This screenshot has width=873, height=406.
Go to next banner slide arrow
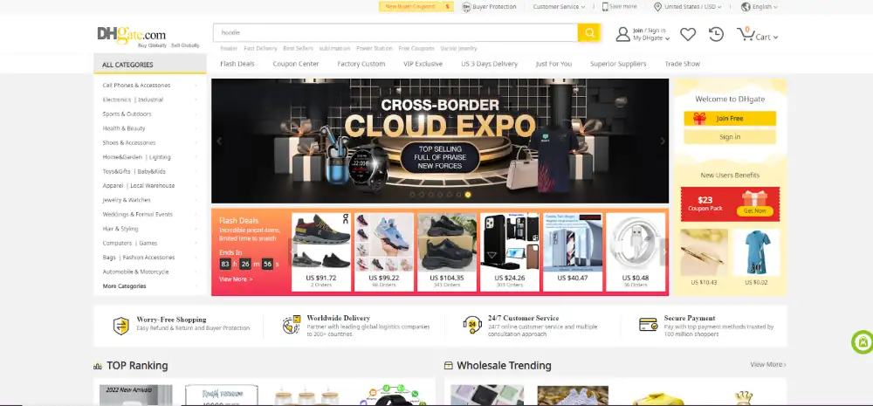663,141
